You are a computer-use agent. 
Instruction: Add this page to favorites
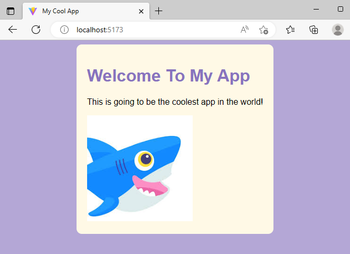263,30
